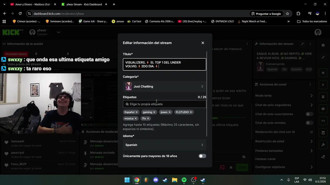
Task: Expand the yfwav Creador channel dropdown
Action: 59,32
